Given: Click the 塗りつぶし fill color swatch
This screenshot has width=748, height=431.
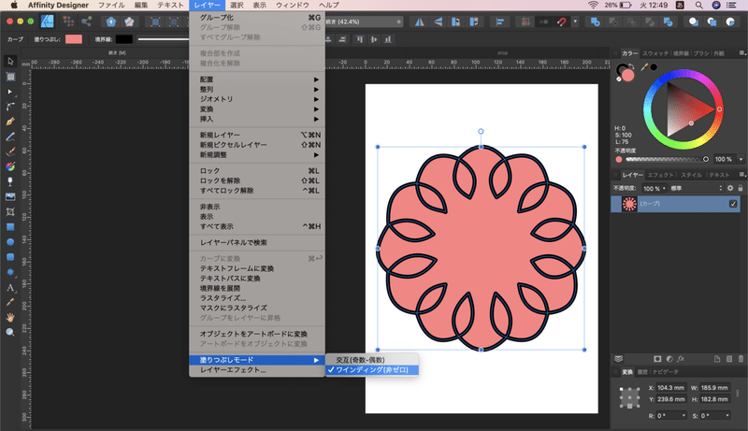Looking at the screenshot, I should (74, 38).
